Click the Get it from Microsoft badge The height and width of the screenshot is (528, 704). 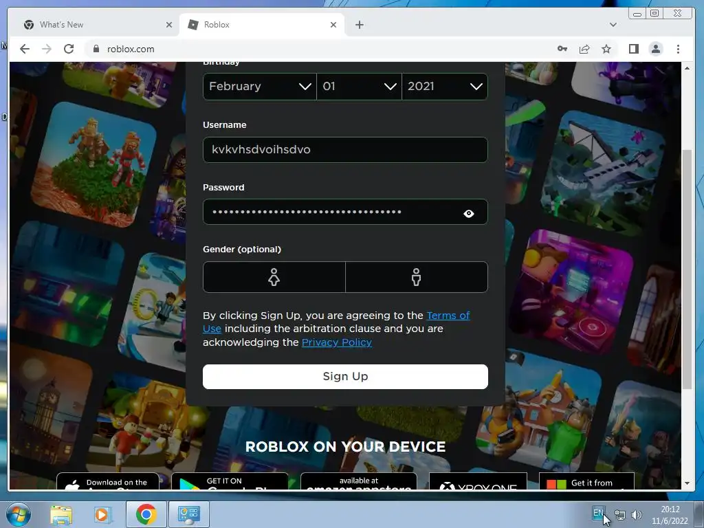(586, 481)
